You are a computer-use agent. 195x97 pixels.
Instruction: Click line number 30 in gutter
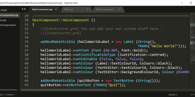point(26,20)
